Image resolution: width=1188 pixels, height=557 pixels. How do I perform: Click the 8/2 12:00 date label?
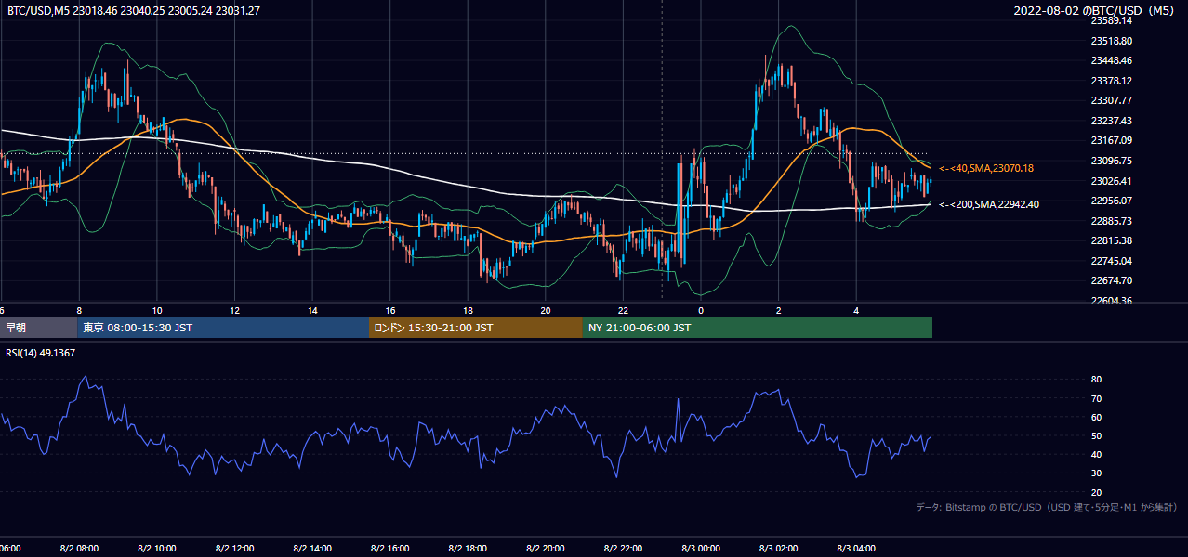coord(234,549)
